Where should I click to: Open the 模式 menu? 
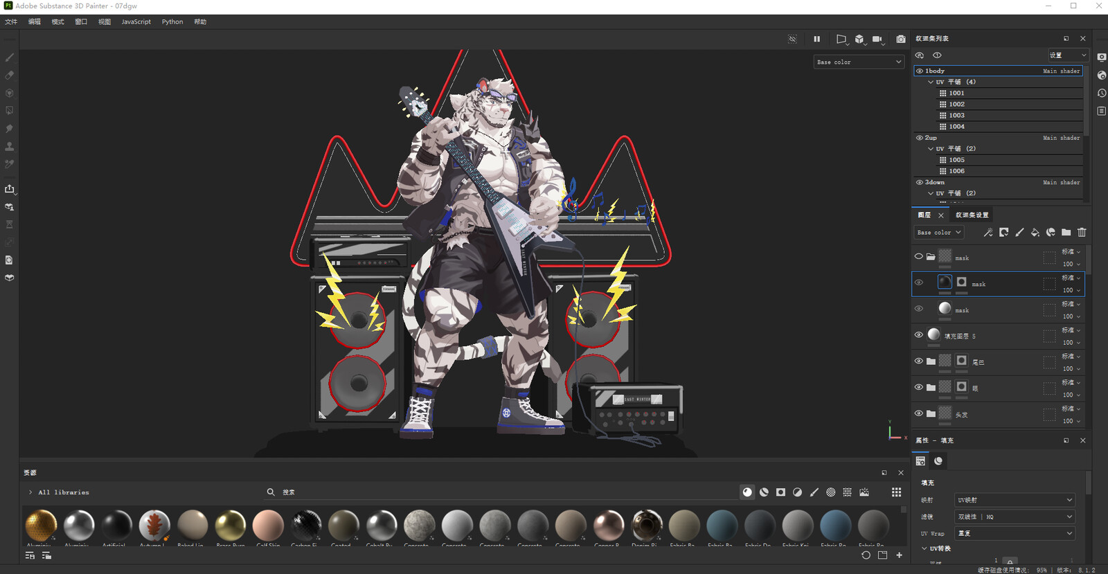tap(57, 22)
